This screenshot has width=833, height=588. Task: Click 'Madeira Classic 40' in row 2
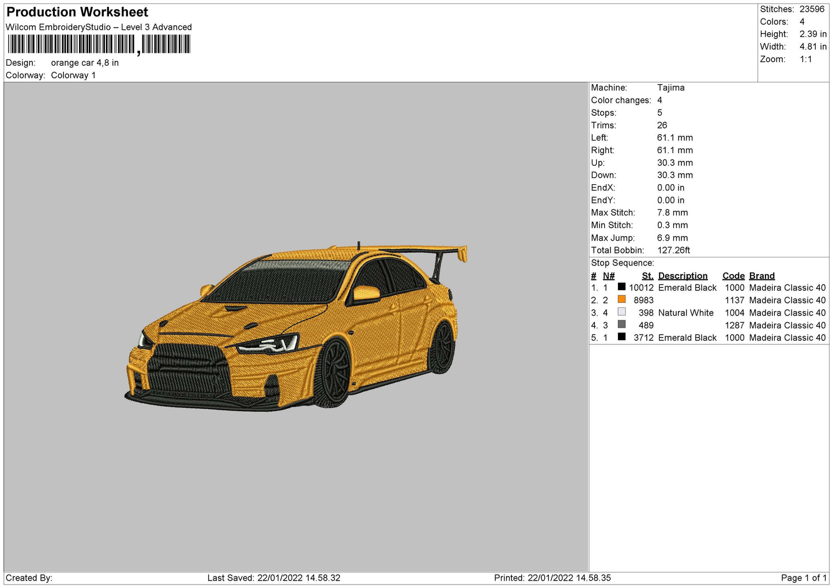pos(787,301)
